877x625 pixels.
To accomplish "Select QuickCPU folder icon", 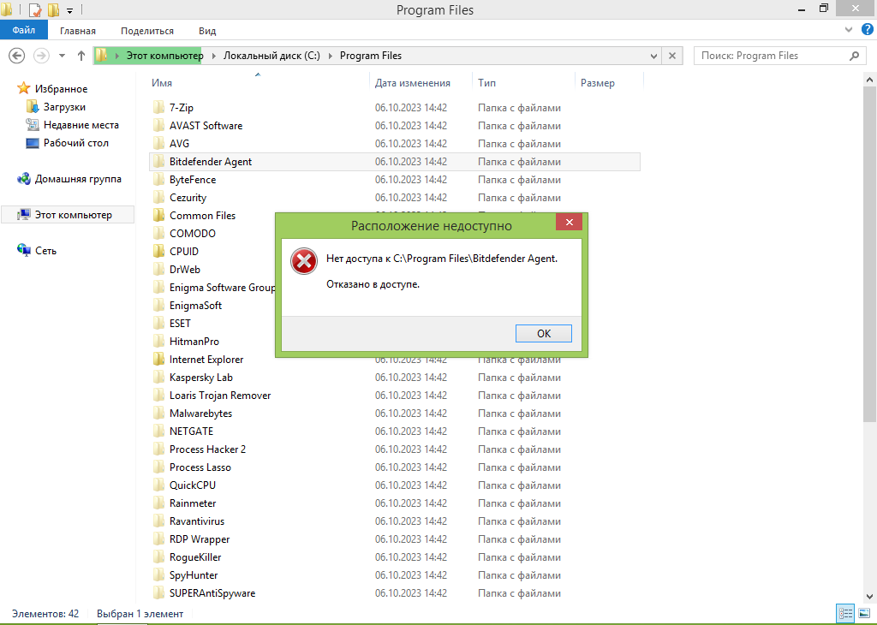I will coord(158,485).
